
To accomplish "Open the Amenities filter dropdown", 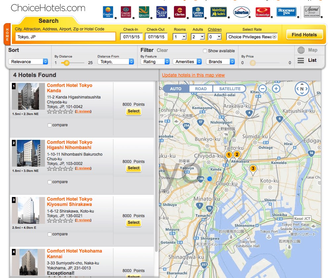I will [x=187, y=61].
